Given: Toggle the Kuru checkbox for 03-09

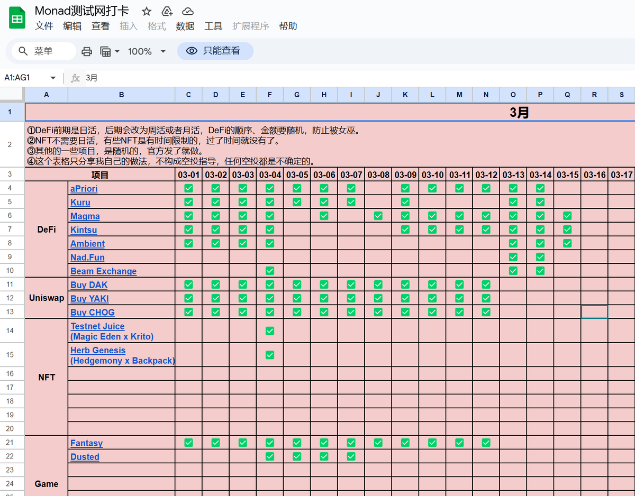Looking at the screenshot, I should [405, 202].
